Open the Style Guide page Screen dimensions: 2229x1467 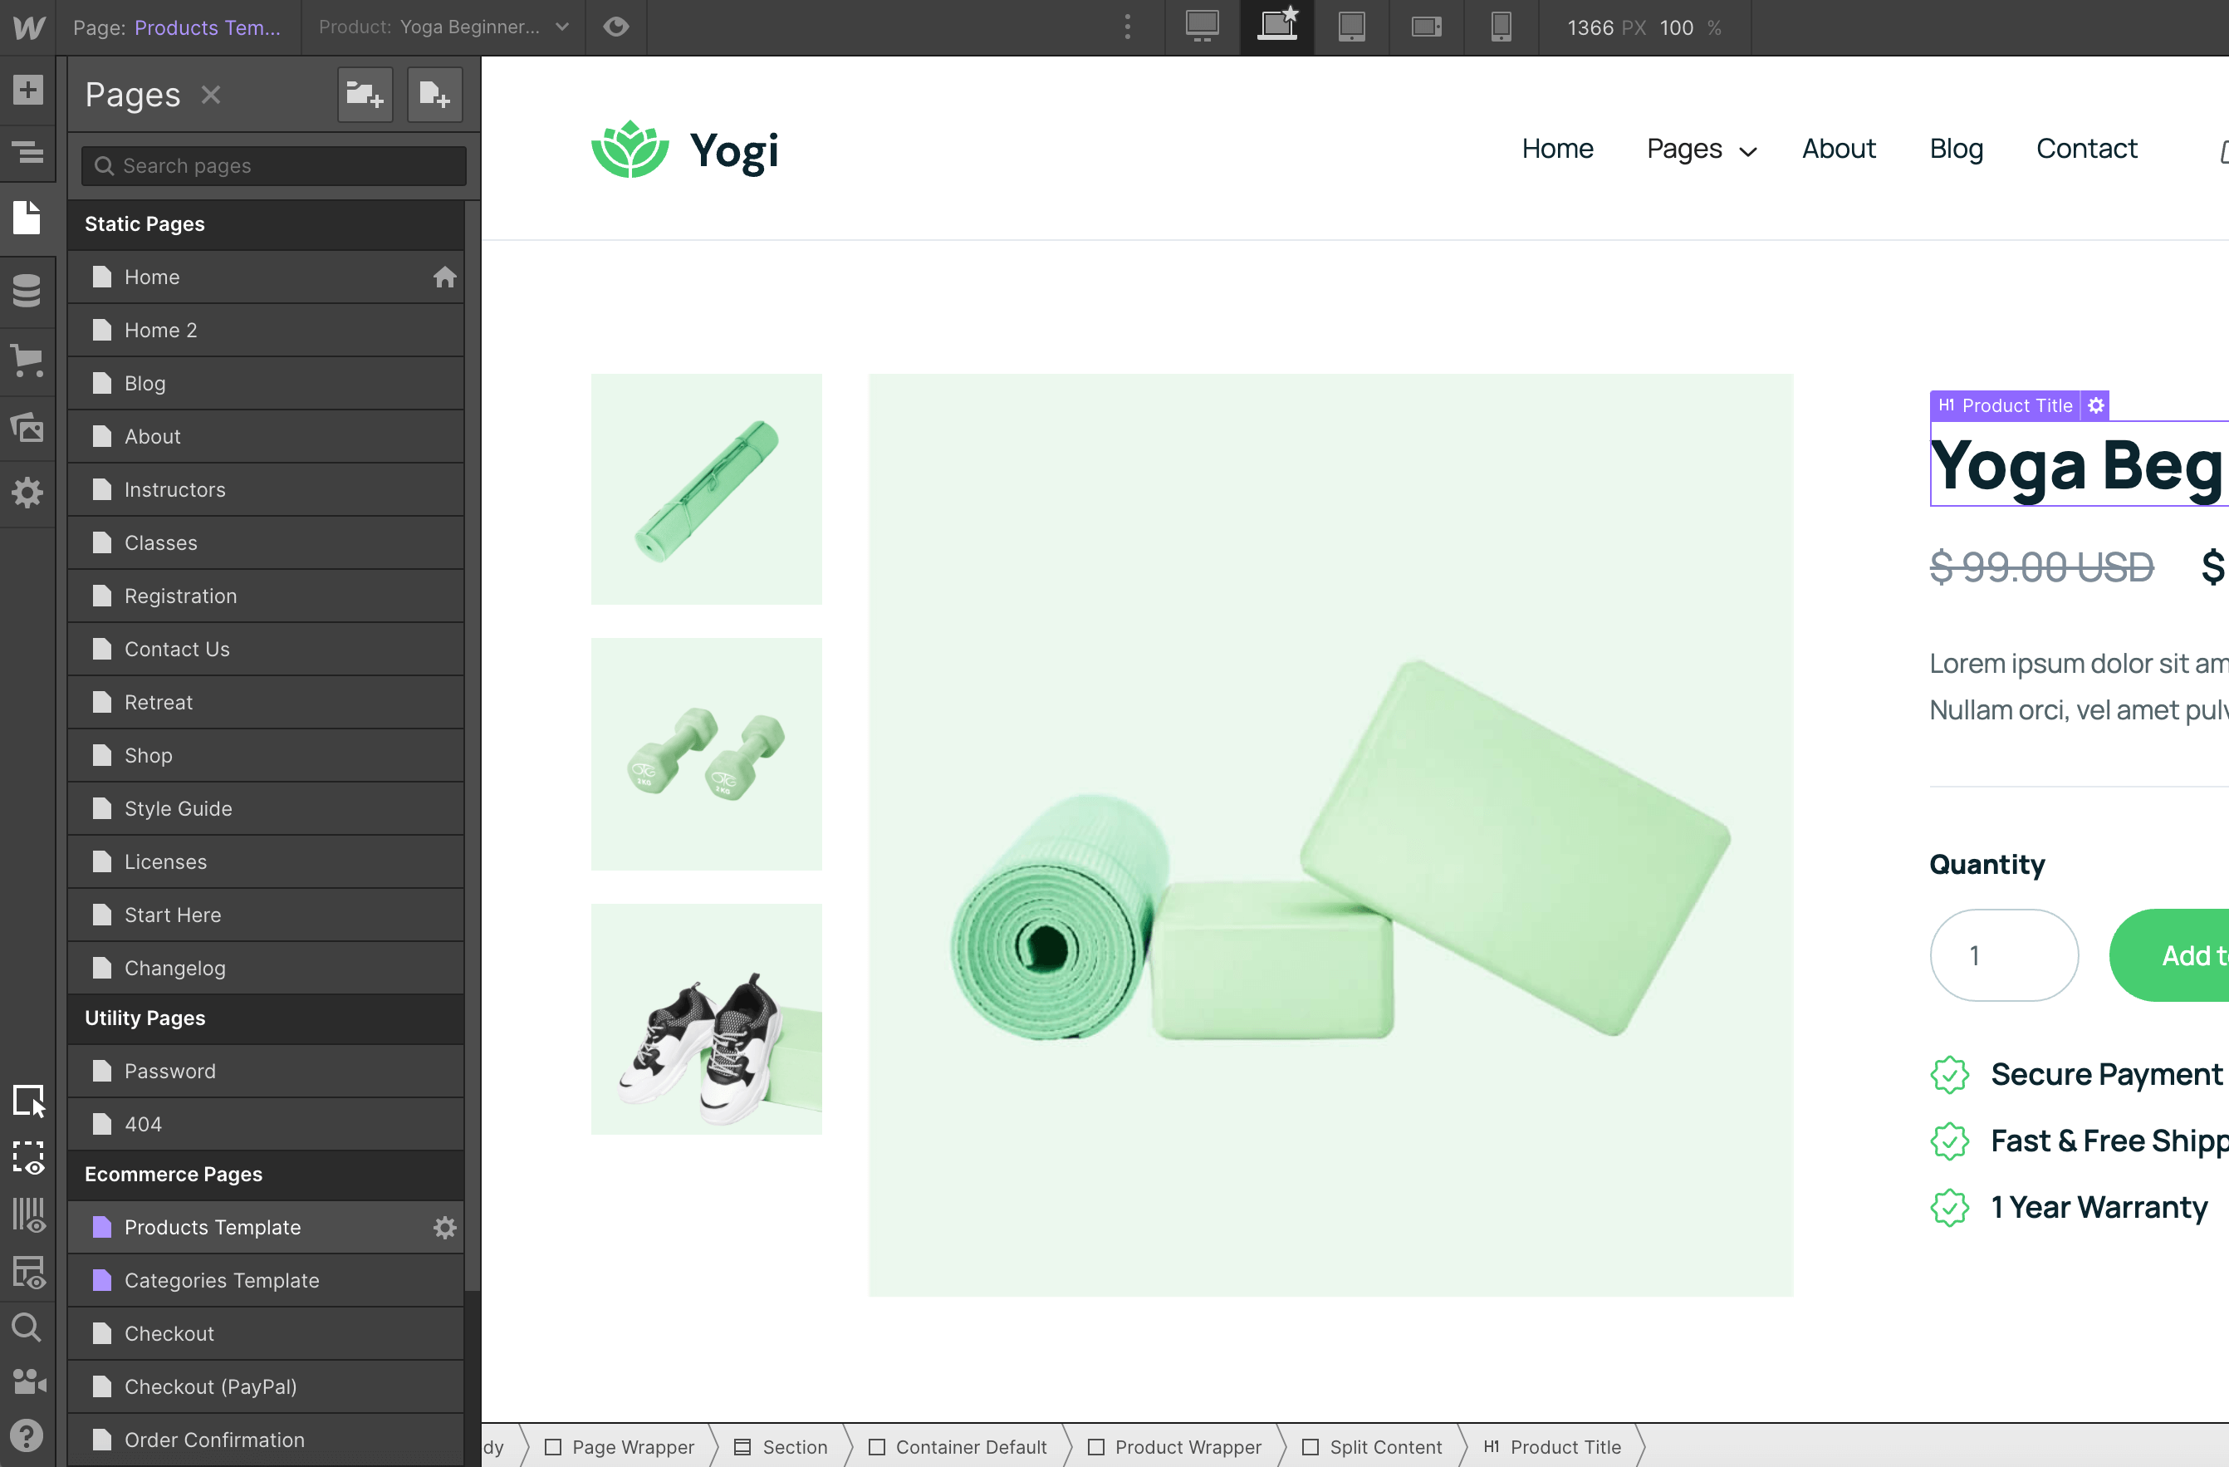tap(178, 808)
